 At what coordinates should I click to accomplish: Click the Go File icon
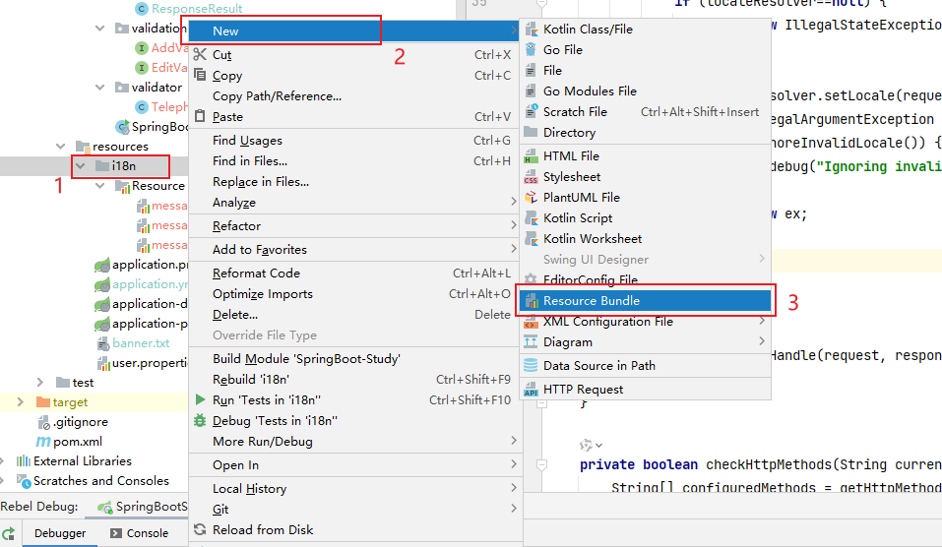click(x=532, y=50)
